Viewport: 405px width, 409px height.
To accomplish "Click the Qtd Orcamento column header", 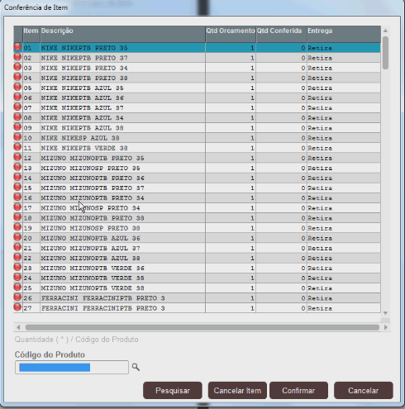I will pos(231,34).
